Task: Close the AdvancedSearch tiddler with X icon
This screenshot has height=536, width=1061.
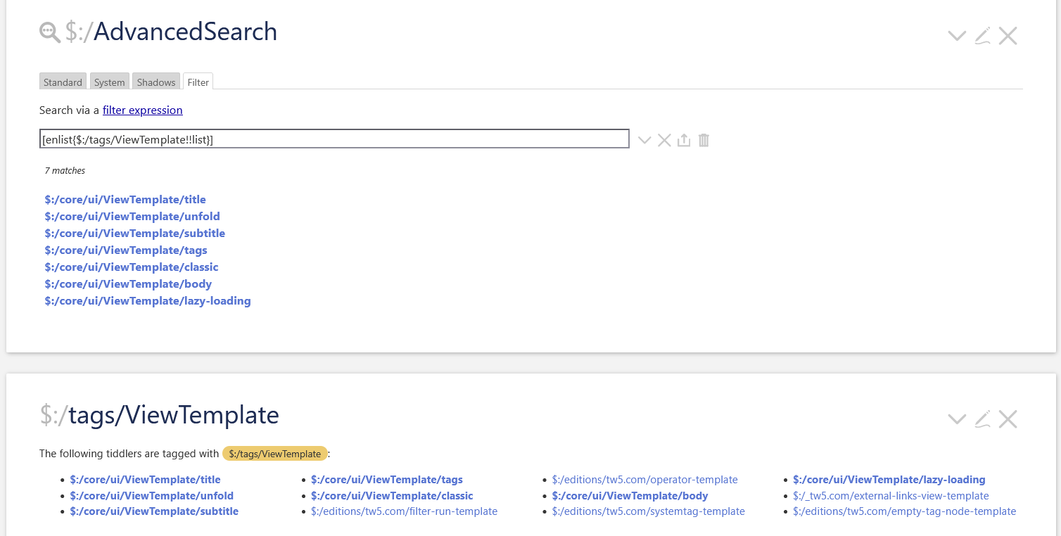Action: coord(1008,36)
